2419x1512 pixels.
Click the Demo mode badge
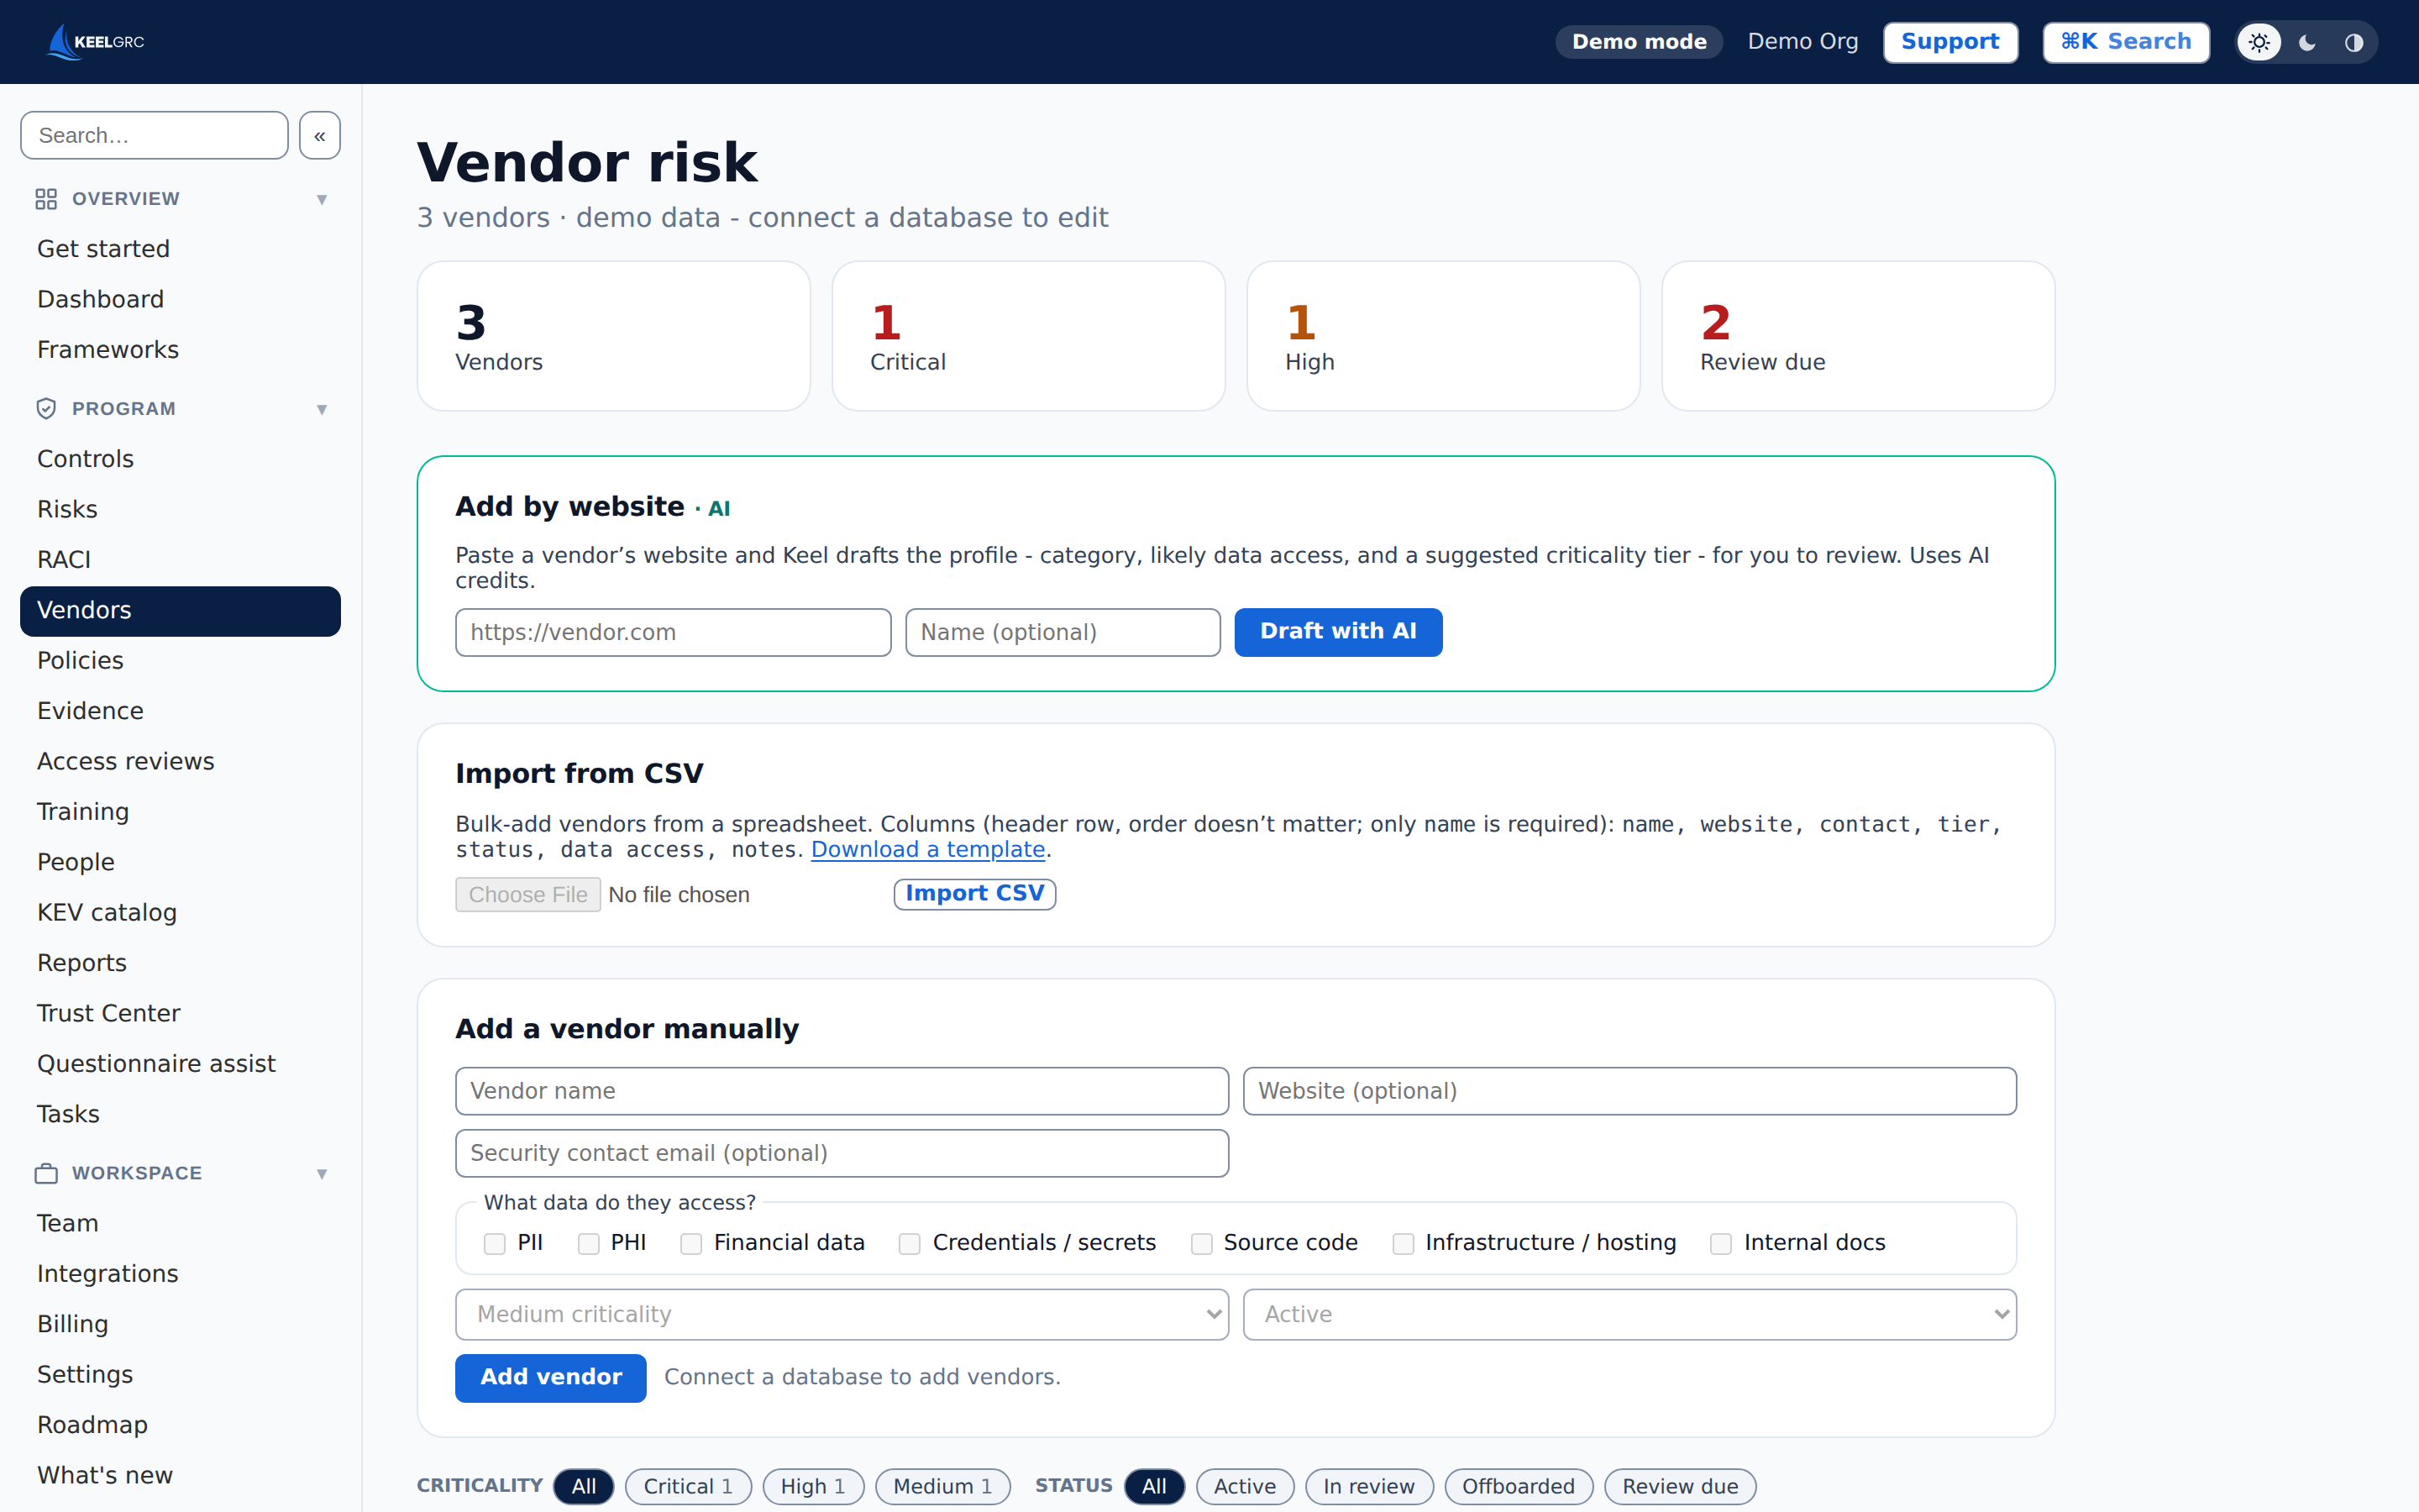coord(1640,42)
